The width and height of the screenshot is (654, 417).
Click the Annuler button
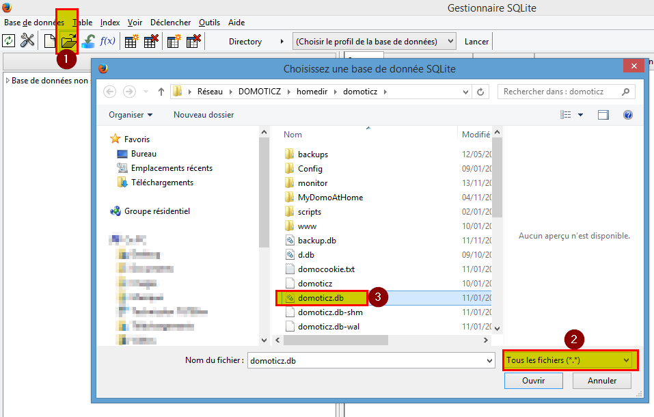[x=602, y=381]
